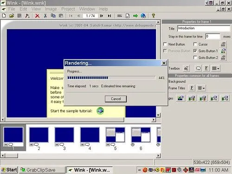The image size is (232, 174).
Task: Jump to last frame arrow
Action: click(110, 16)
